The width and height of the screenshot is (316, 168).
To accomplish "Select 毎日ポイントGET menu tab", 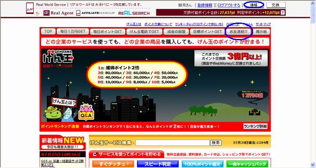I will 107,32.
